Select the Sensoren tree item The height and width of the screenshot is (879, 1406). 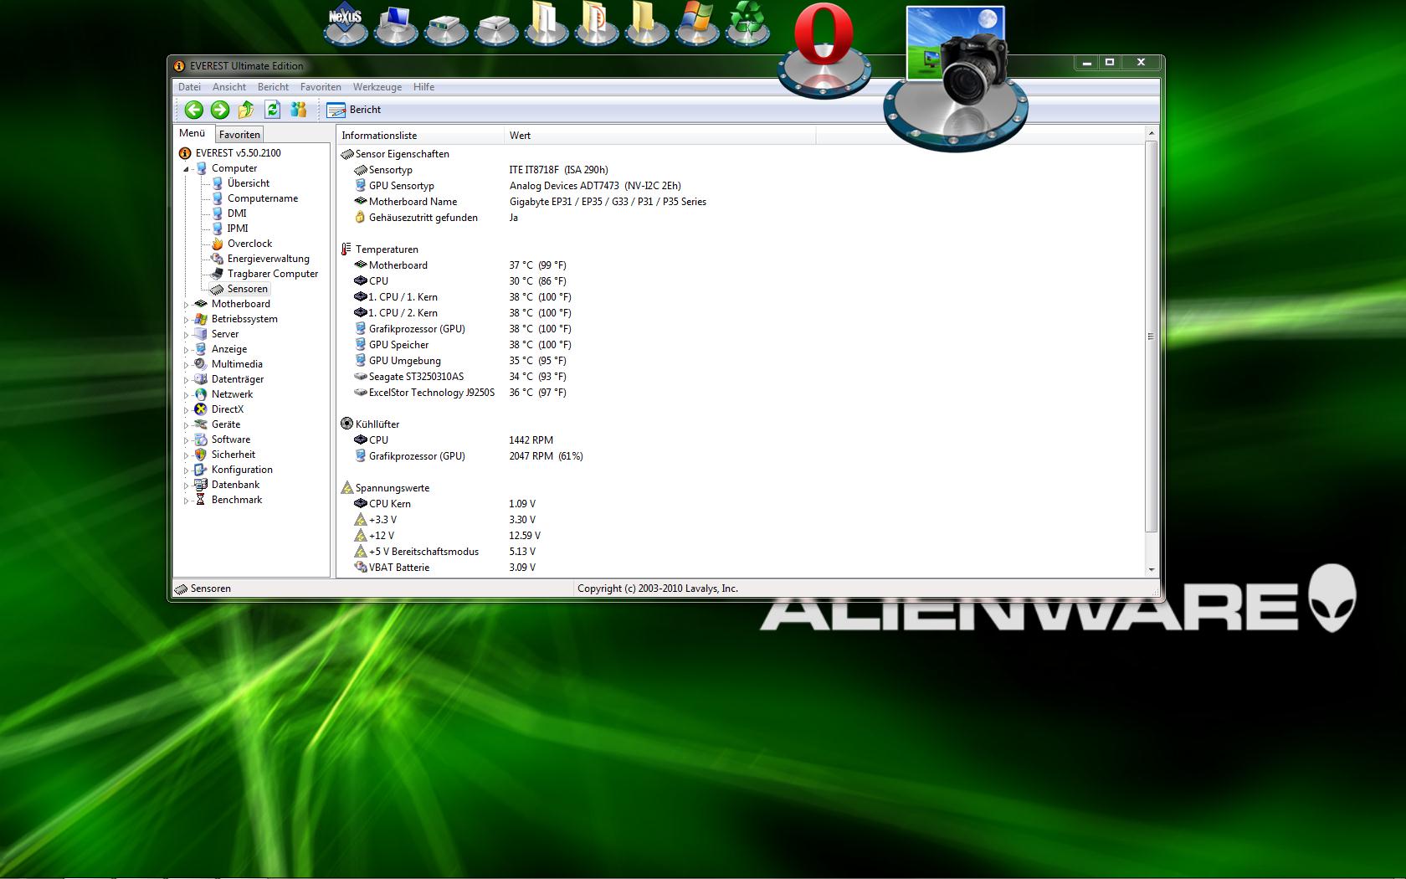point(247,289)
